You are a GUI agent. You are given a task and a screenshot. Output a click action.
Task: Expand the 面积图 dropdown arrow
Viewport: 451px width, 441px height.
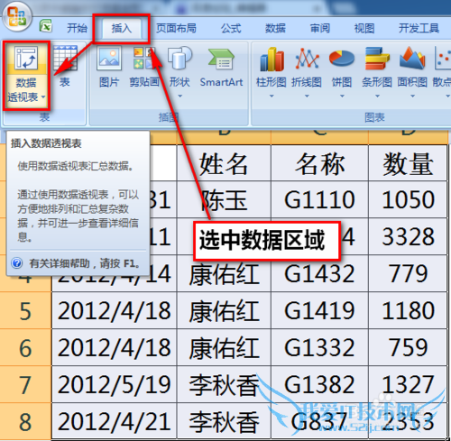[412, 96]
